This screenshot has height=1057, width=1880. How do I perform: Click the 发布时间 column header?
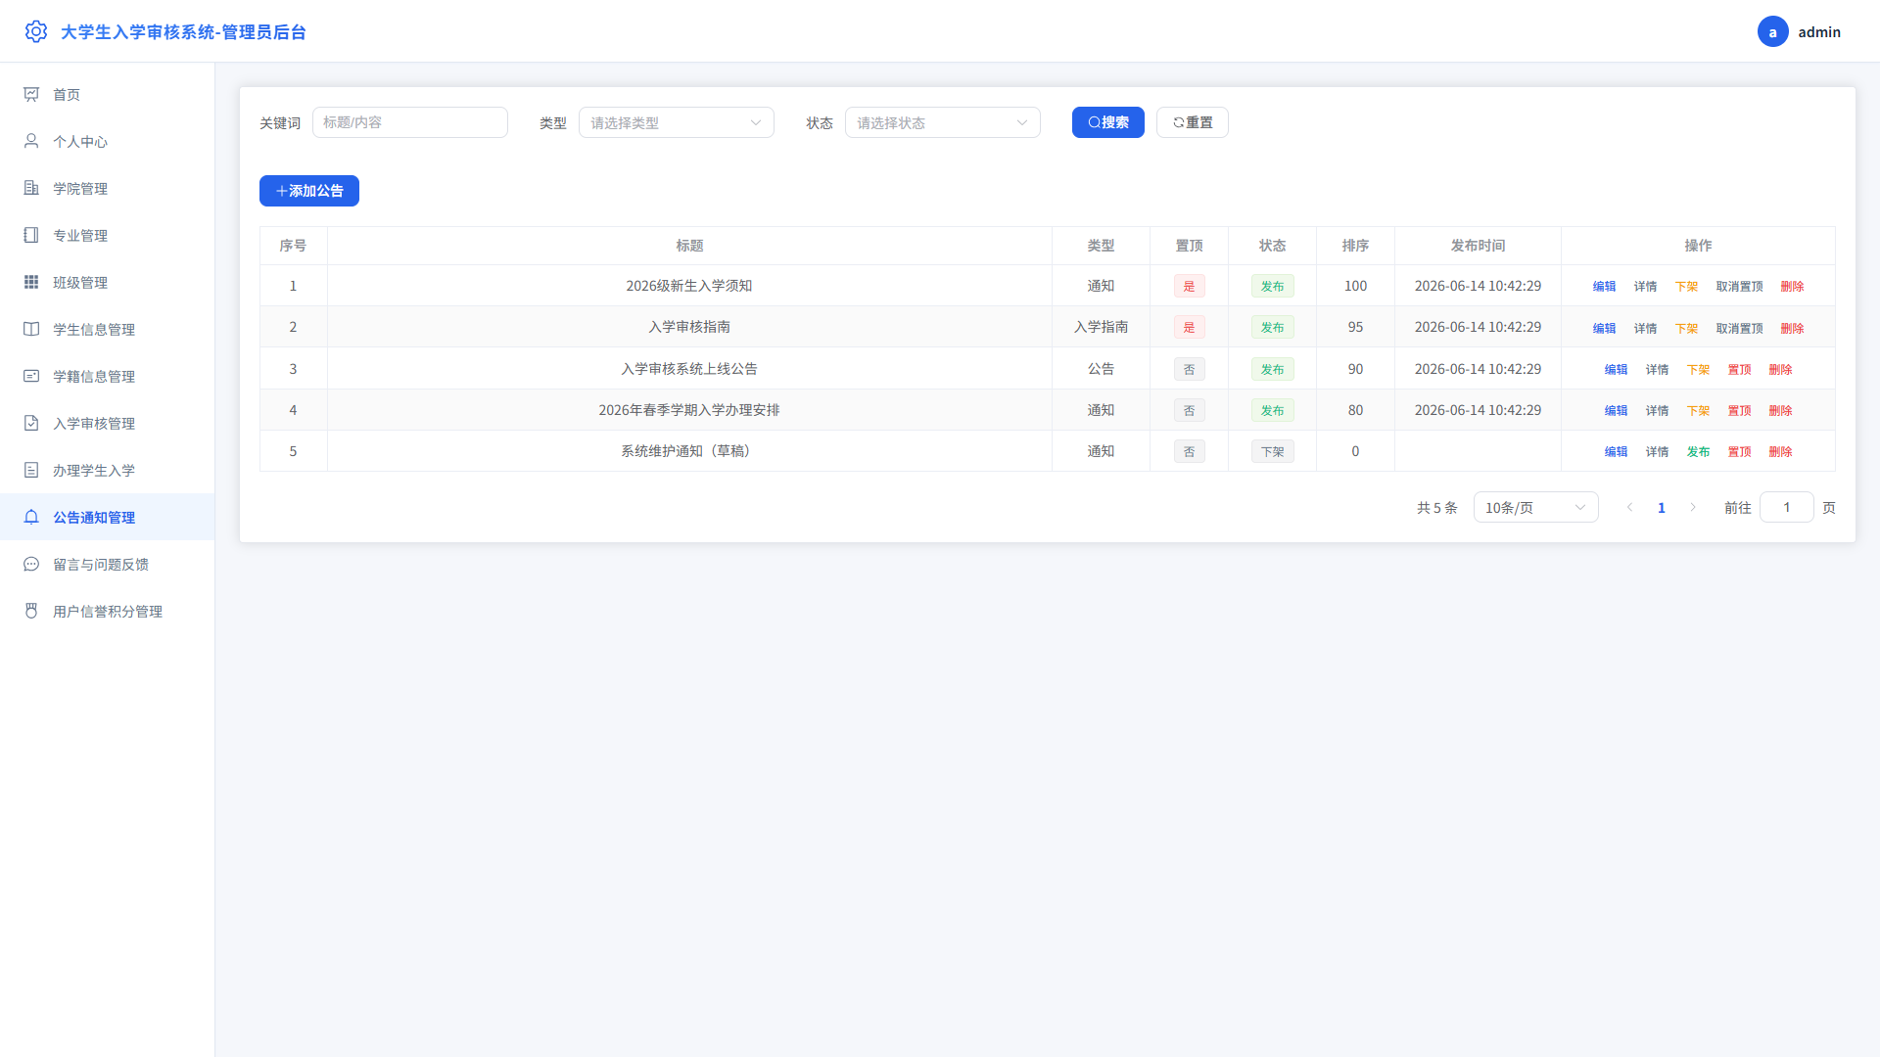(1478, 246)
